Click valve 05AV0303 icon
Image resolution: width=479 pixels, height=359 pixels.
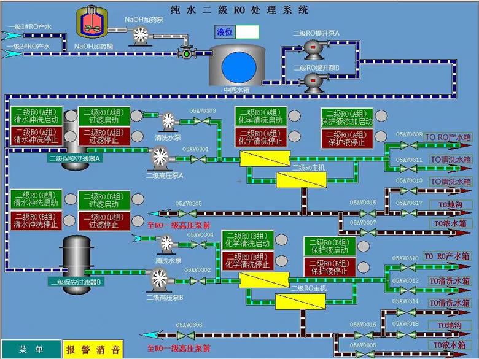click(x=202, y=121)
